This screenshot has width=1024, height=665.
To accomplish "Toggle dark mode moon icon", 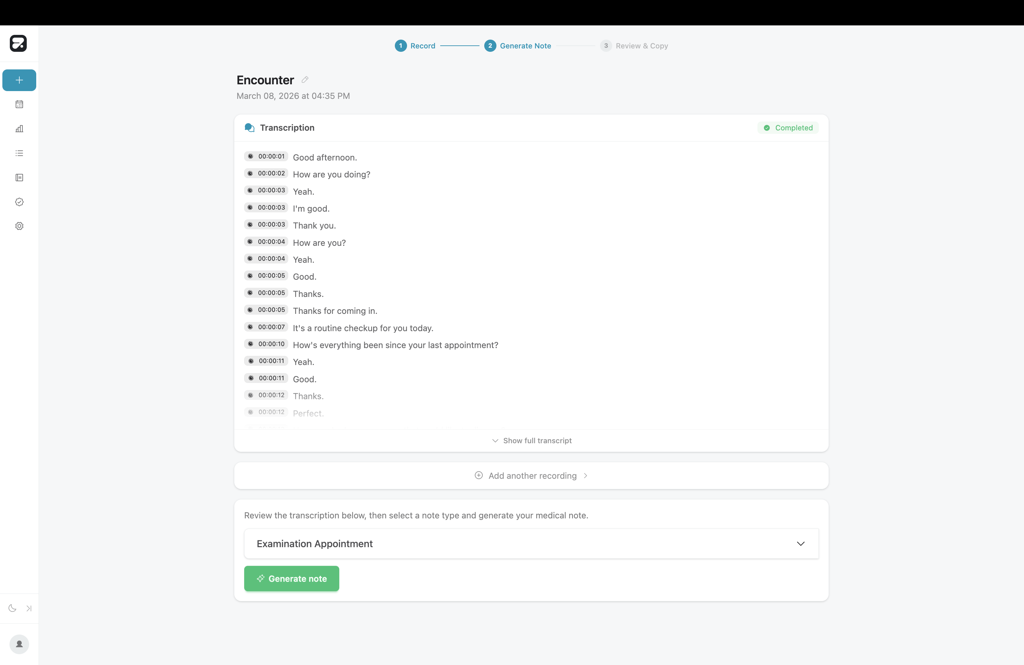I will click(x=13, y=608).
